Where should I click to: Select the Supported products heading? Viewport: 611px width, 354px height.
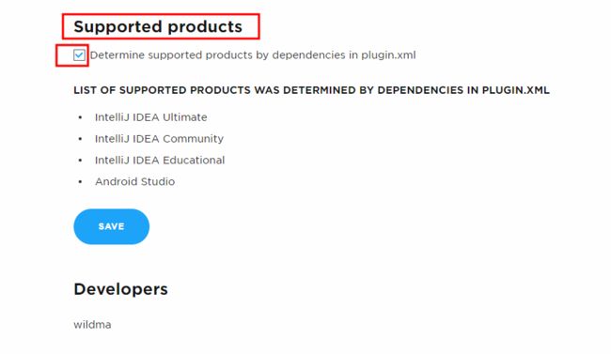click(x=158, y=26)
